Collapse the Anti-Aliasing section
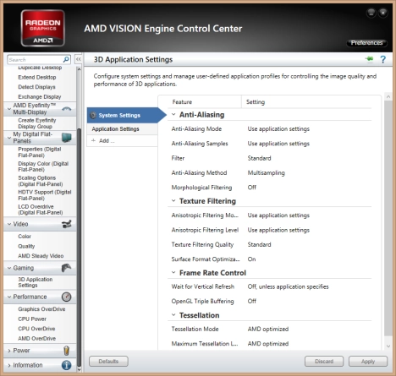 coord(173,114)
